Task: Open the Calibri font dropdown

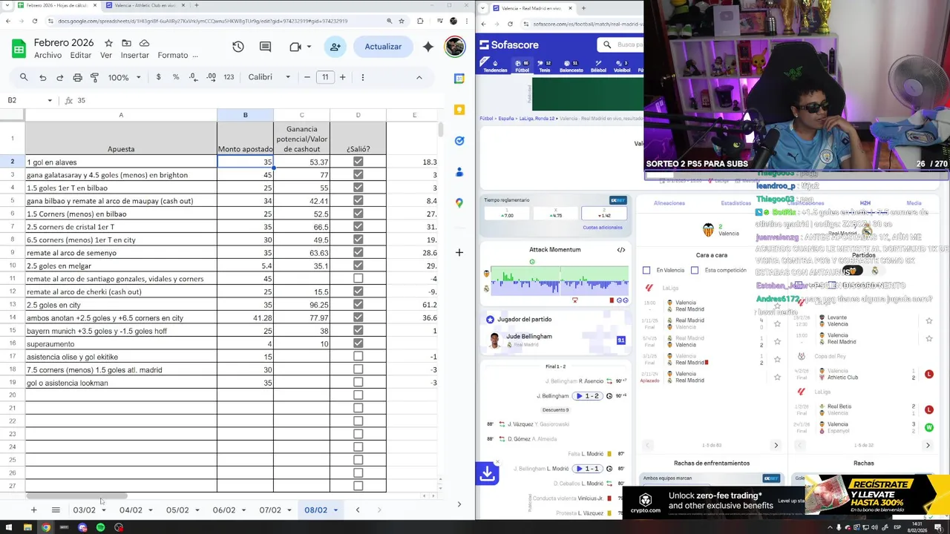Action: (269, 77)
